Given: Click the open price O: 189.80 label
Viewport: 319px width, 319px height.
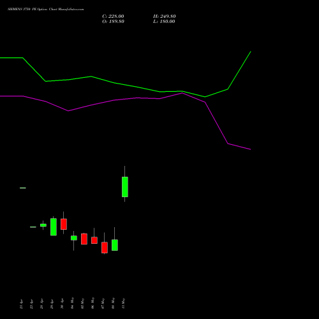Looking at the screenshot, I should click(113, 22).
